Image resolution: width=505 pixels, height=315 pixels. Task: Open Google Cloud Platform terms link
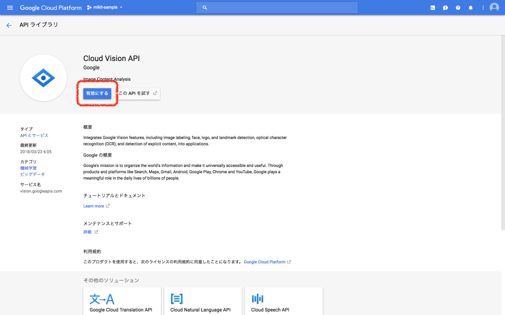pos(264,262)
